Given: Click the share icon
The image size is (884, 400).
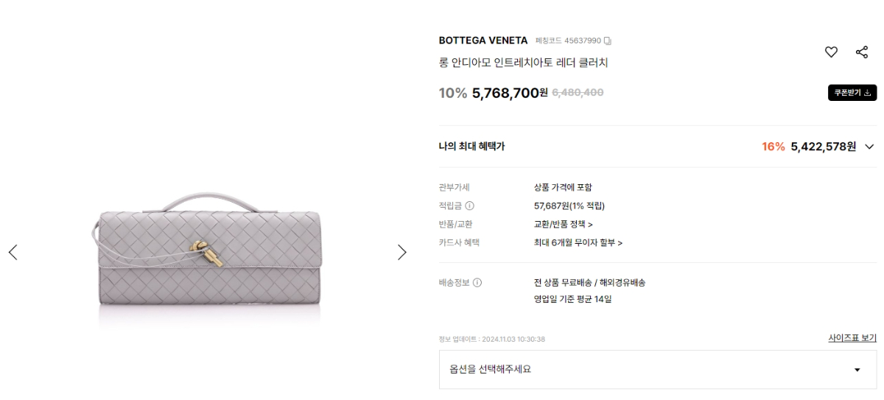Looking at the screenshot, I should 861,52.
